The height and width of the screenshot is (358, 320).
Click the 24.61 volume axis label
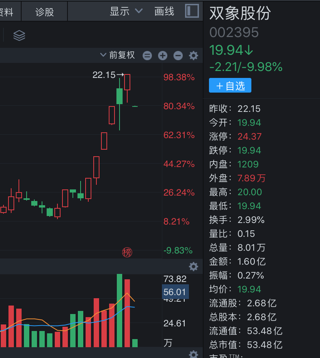pyautogui.click(x=175, y=323)
